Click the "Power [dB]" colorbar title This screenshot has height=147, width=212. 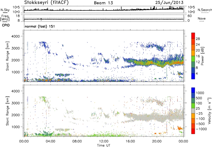click(202, 56)
